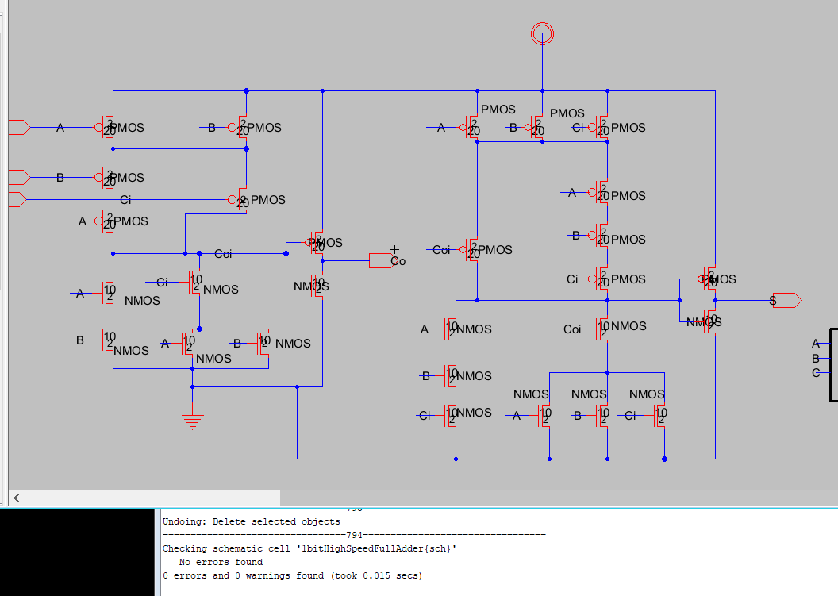The width and height of the screenshot is (838, 596).
Task: Select the Ci input export arrow
Action: [19, 199]
